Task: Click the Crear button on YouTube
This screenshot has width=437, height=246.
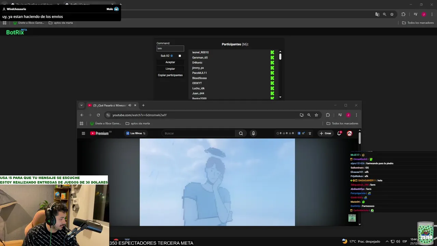Action: tap(325, 133)
